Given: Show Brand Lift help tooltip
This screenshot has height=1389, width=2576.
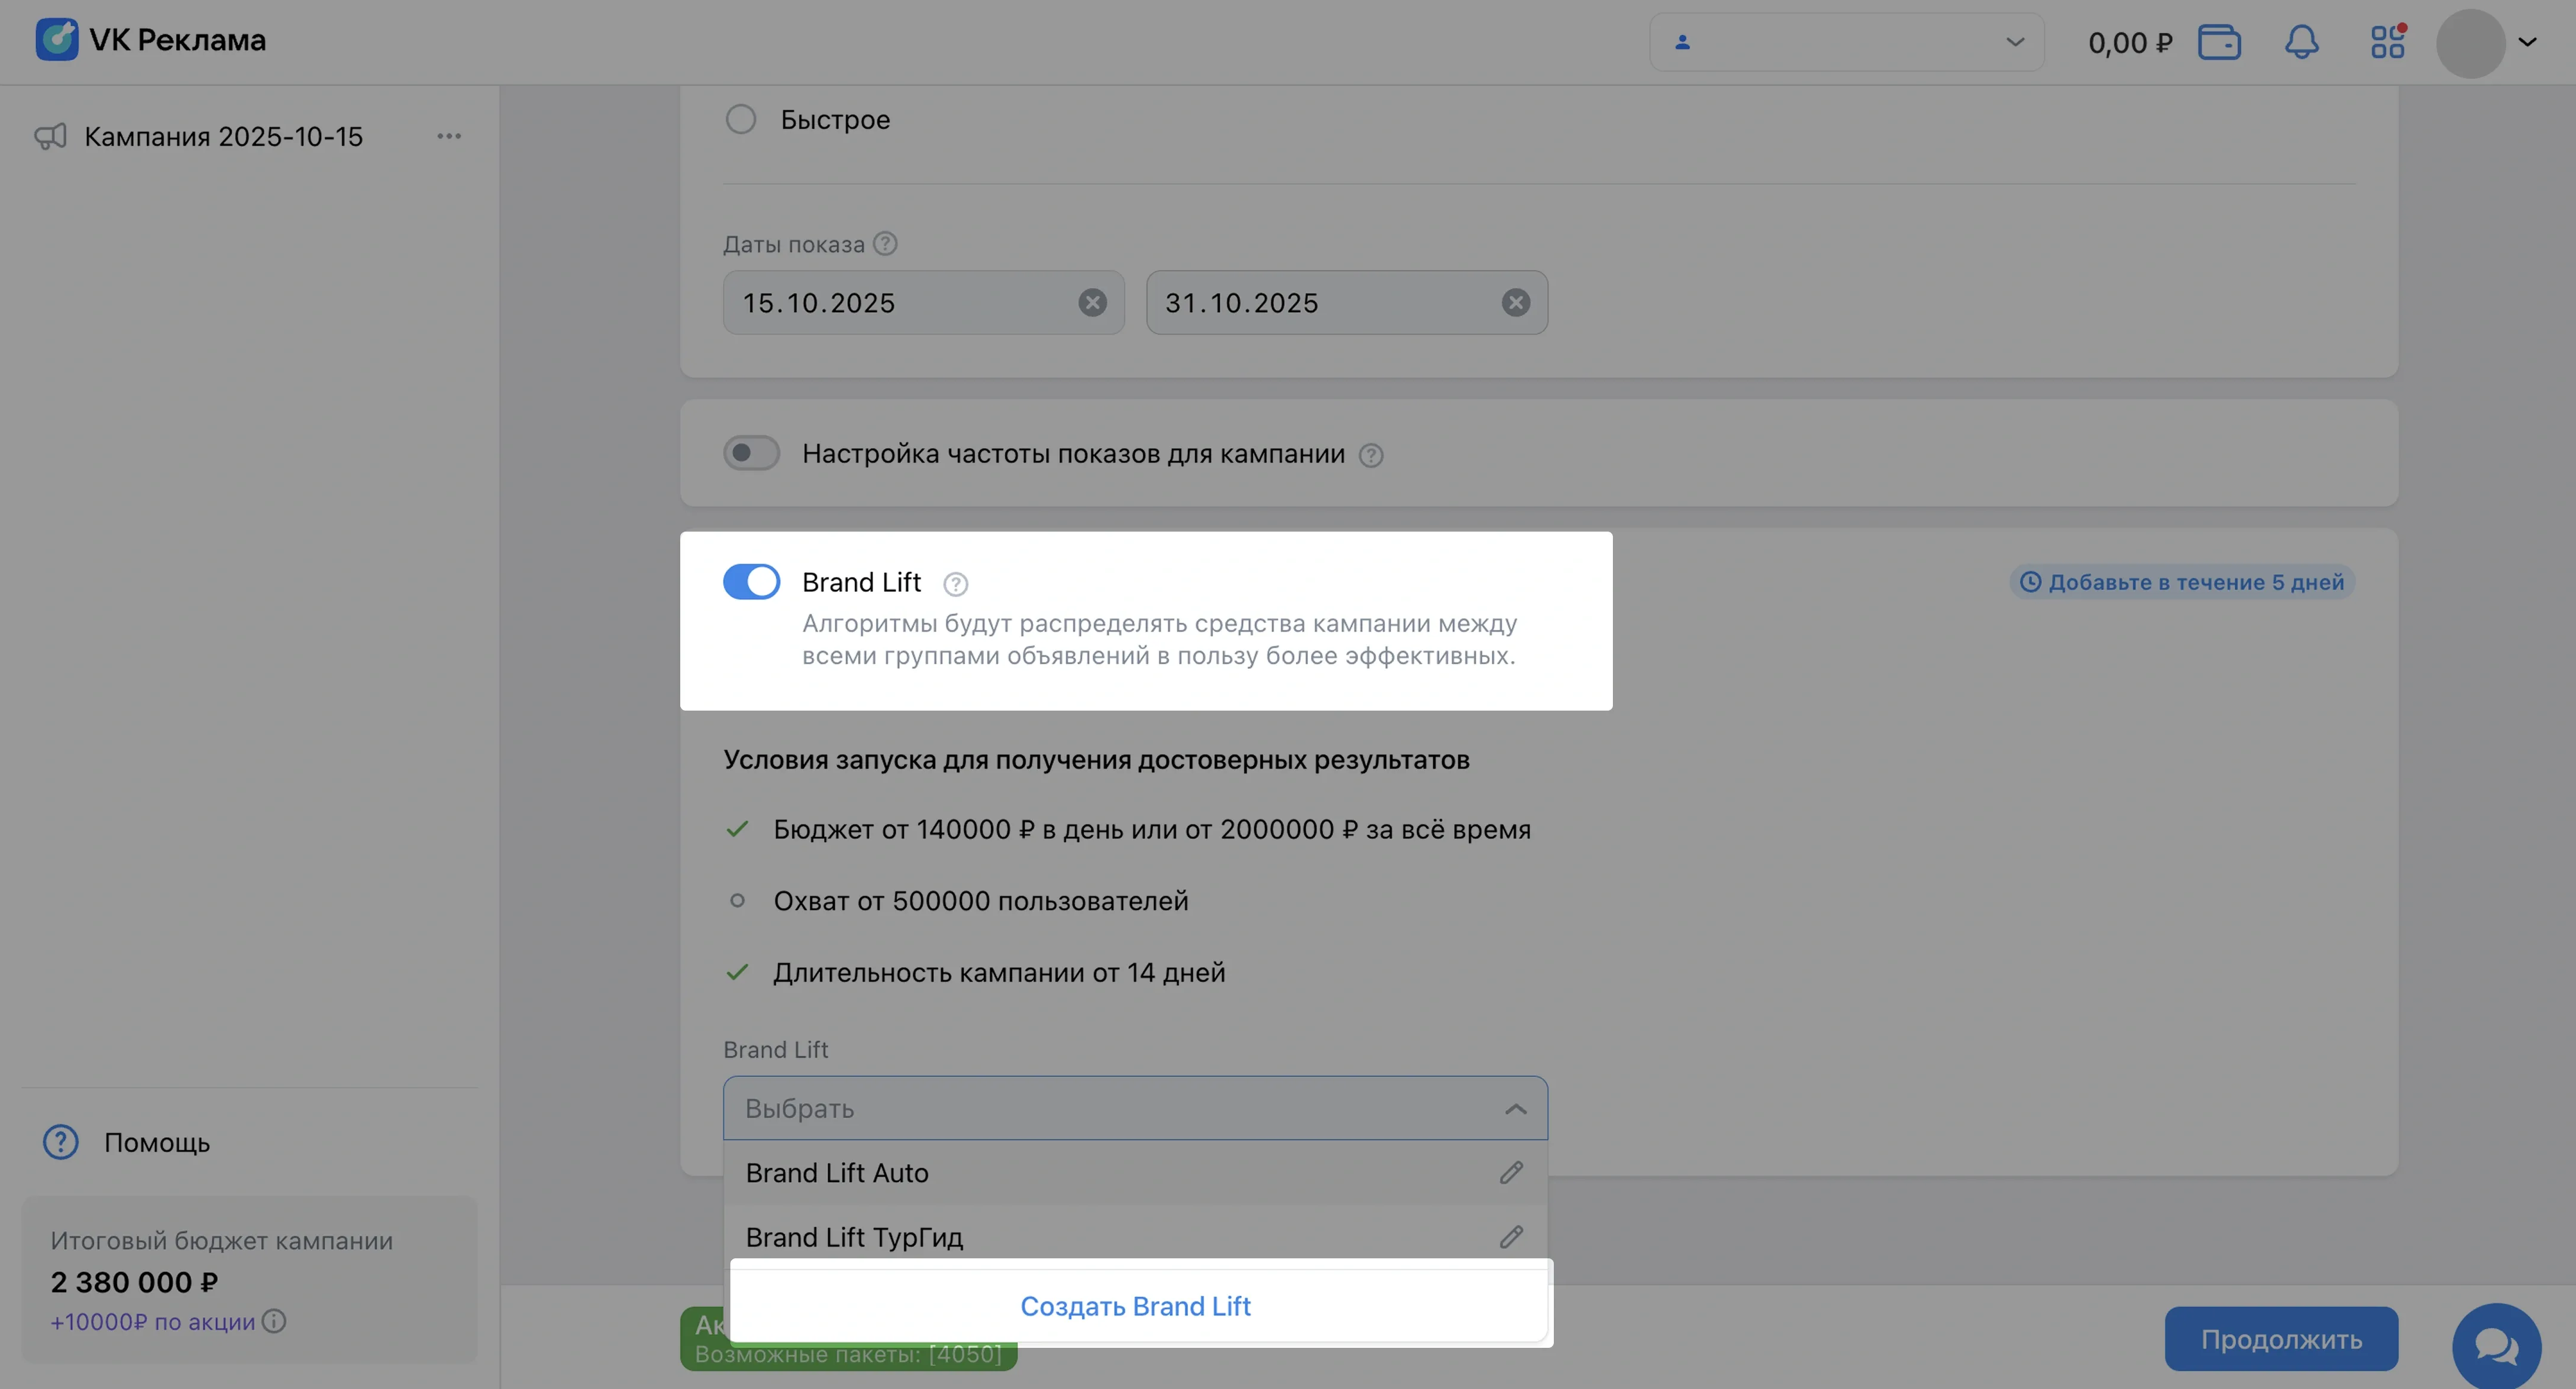Looking at the screenshot, I should pos(955,583).
